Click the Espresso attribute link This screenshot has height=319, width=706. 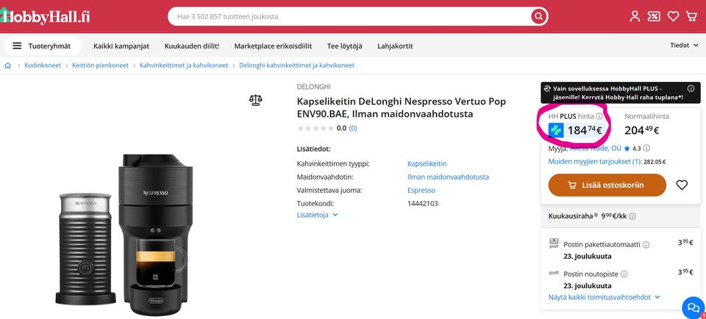(x=421, y=190)
